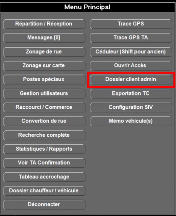Screen dimensions: 176x216
Task: Open Dossier chauffeur / véhicule
Action: click(x=44, y=191)
